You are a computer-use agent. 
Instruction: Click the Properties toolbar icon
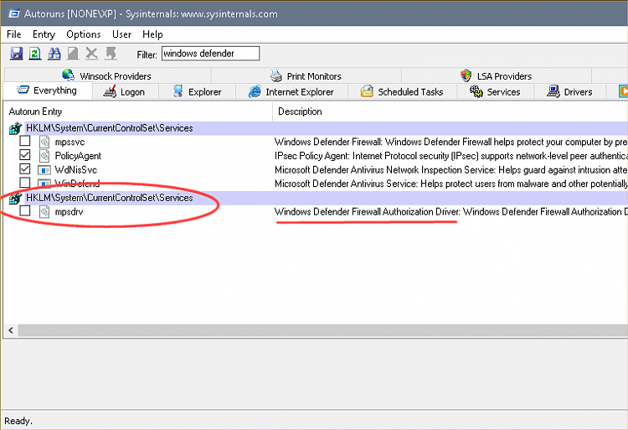[x=73, y=54]
